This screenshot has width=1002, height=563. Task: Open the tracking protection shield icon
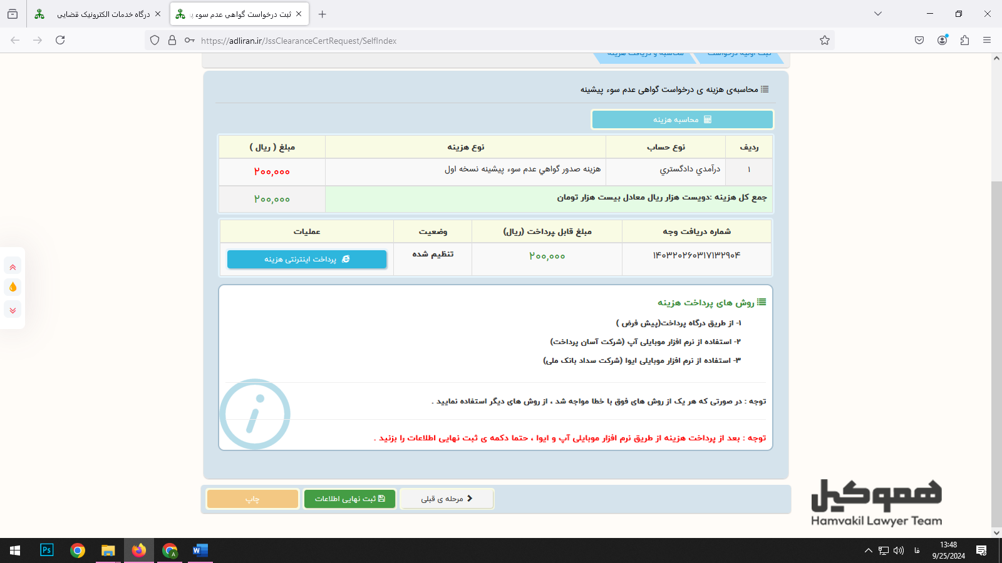(x=155, y=41)
